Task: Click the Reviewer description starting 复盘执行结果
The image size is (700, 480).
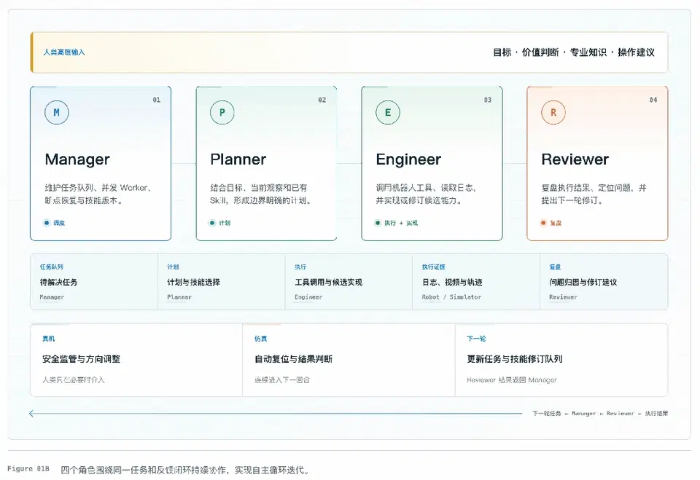Action: pos(594,194)
